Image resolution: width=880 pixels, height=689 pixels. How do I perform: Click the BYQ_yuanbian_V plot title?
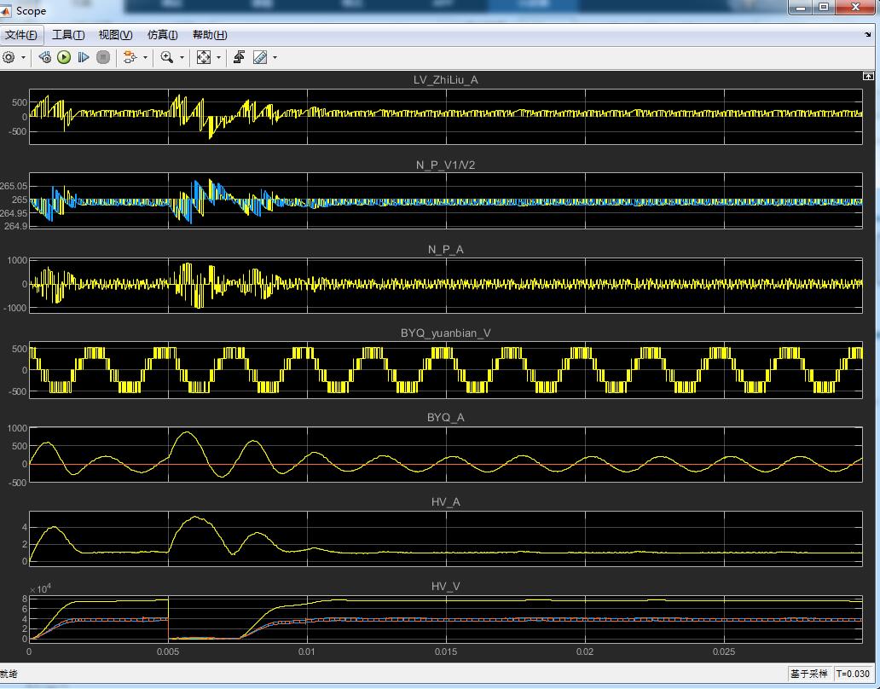[x=446, y=333]
